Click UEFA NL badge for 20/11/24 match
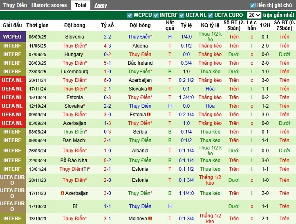Viewport: 296px width, 224px height. pos(12,80)
